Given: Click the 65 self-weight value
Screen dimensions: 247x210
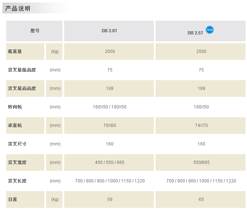Looking at the screenshot, I should (201, 199).
